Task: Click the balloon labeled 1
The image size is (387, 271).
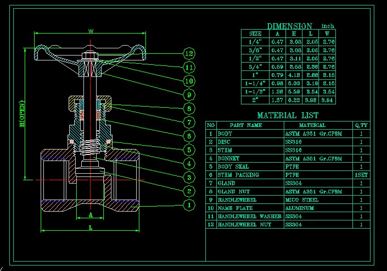Action: coord(189,205)
